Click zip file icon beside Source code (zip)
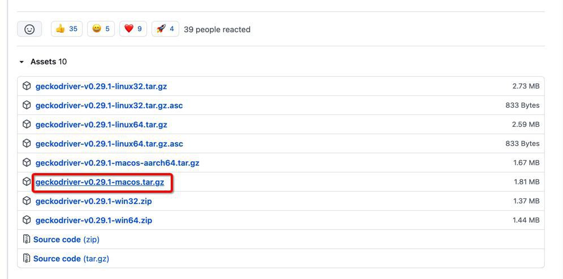Screen dimensions: 563x279 (x=27, y=239)
